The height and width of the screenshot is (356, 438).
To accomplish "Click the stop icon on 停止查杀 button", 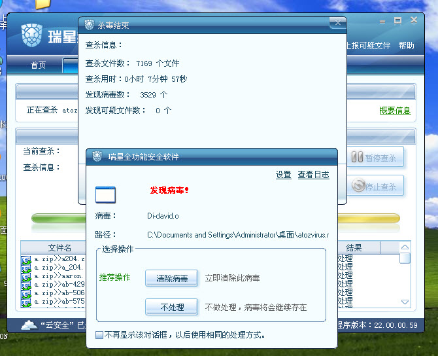I will [358, 185].
